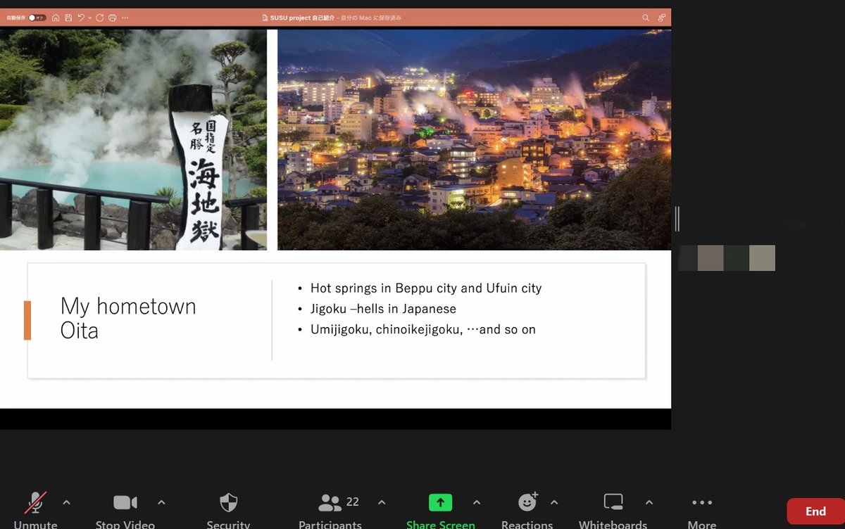Click the Search magnifier in PowerPoint title bar

pyautogui.click(x=646, y=18)
